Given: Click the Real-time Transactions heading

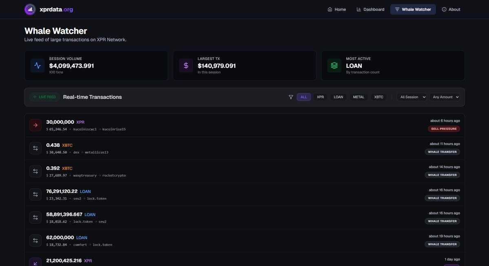Looking at the screenshot, I should pyautogui.click(x=92, y=97).
